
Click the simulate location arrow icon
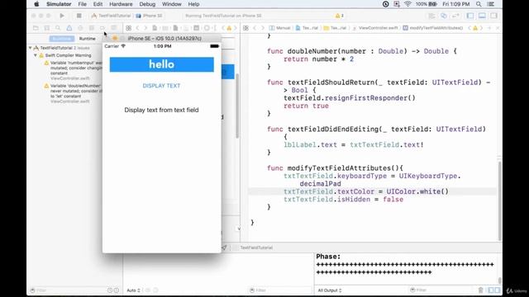[224, 247]
